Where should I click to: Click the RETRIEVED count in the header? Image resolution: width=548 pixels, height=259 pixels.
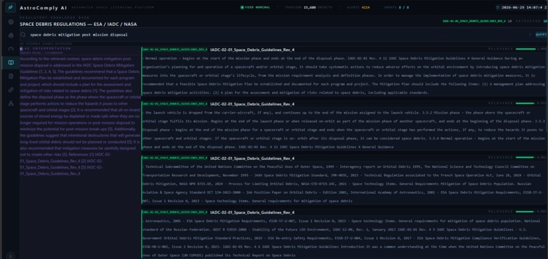point(531,21)
